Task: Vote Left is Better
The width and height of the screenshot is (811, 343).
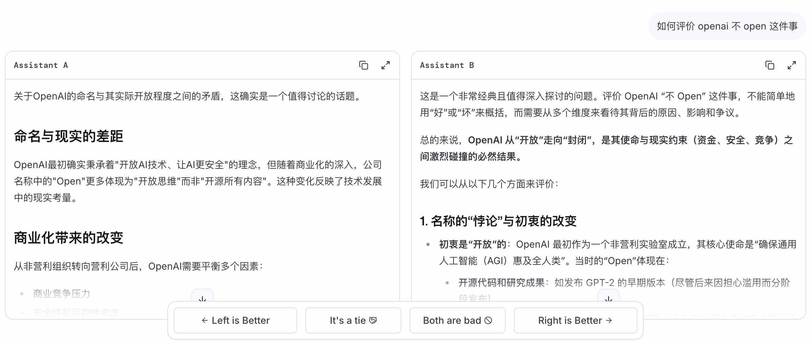Action: tap(235, 320)
